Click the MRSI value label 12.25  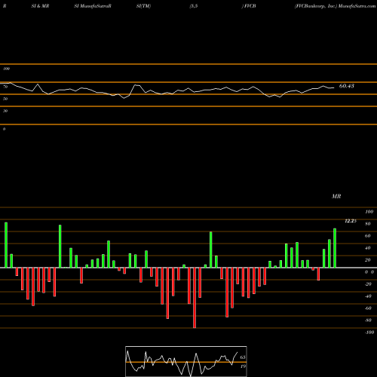pos(351,221)
